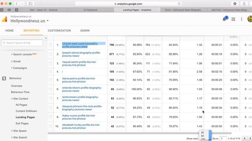252x141 pixels.
Task: Expand the Site Search section
Action: click(x=19, y=137)
